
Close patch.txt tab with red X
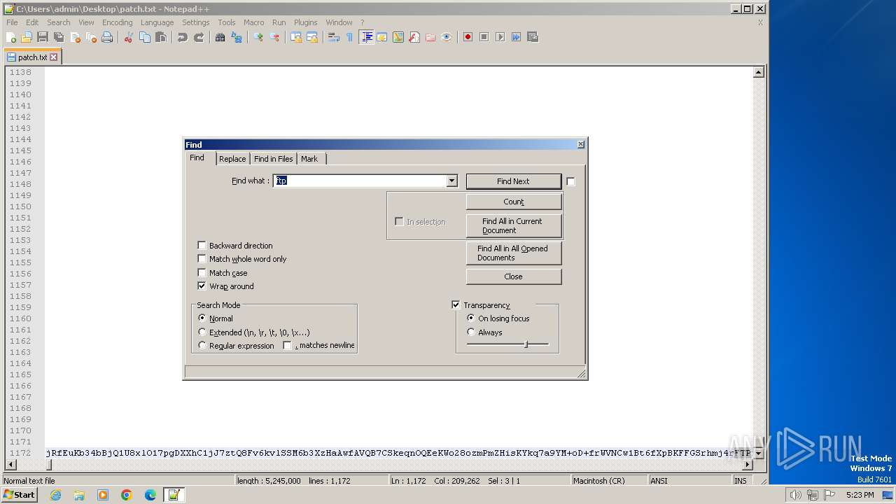tap(53, 57)
